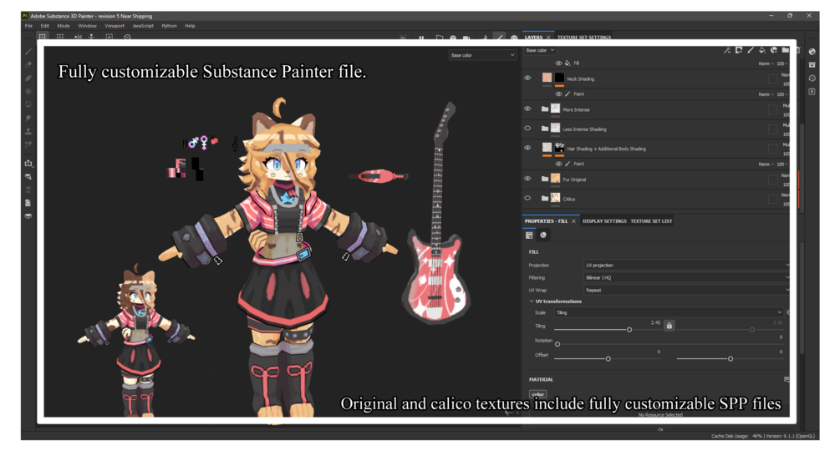This screenshot has width=840, height=461.
Task: Open the Viewport menu
Action: (115, 26)
